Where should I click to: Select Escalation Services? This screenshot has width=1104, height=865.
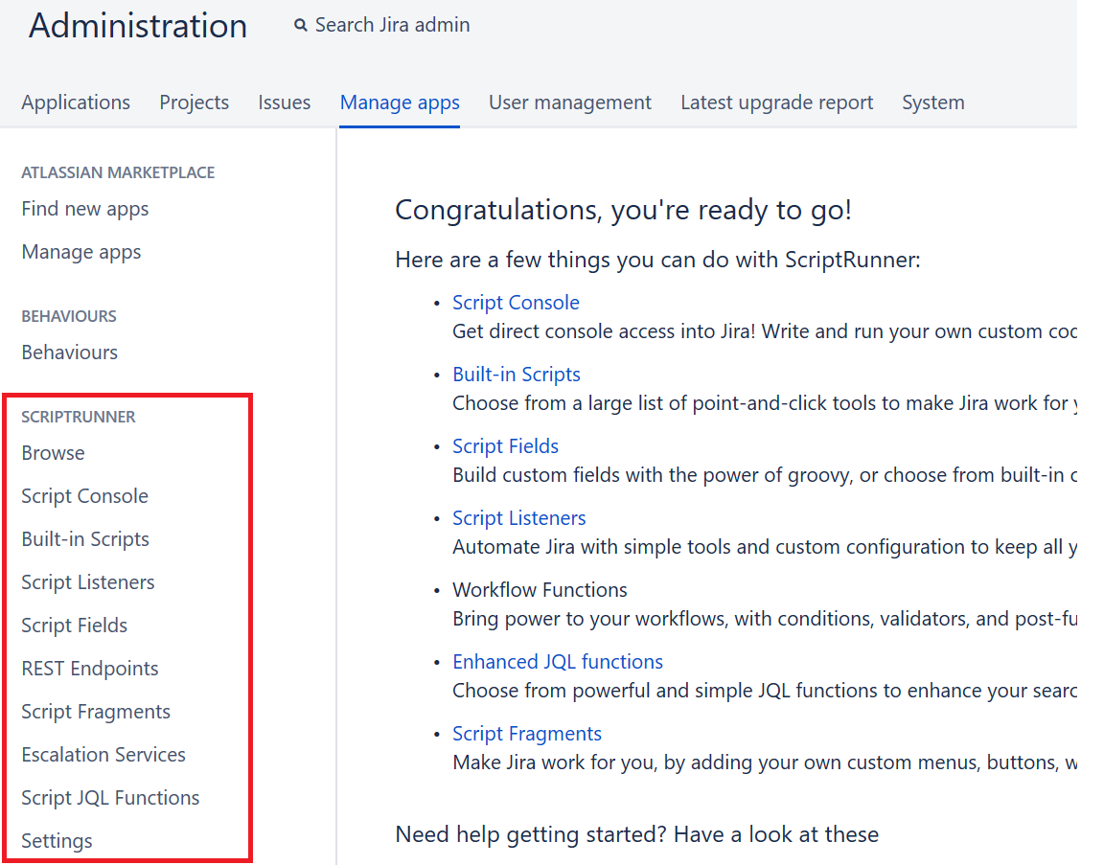[103, 755]
